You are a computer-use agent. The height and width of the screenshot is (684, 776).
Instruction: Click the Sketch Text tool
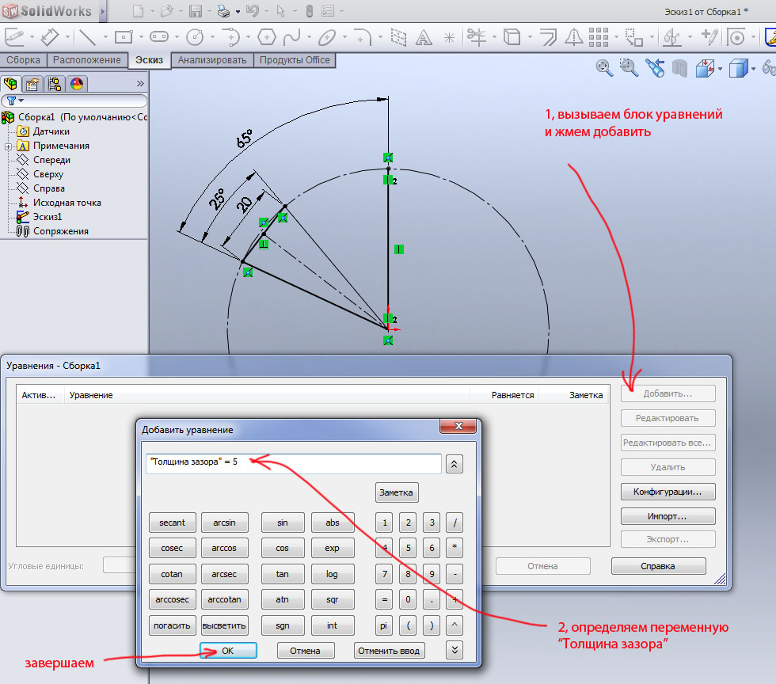[x=424, y=37]
